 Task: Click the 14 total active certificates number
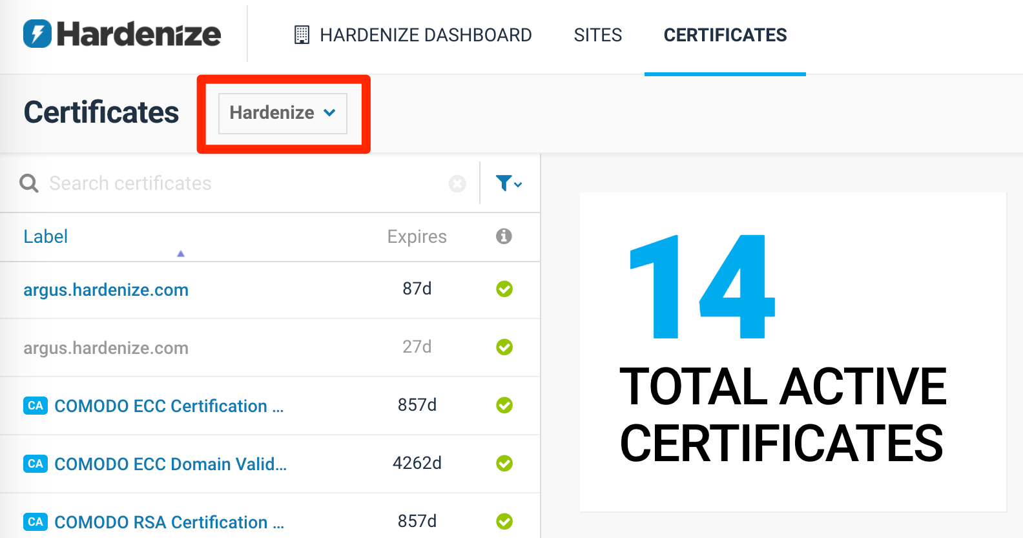(703, 287)
